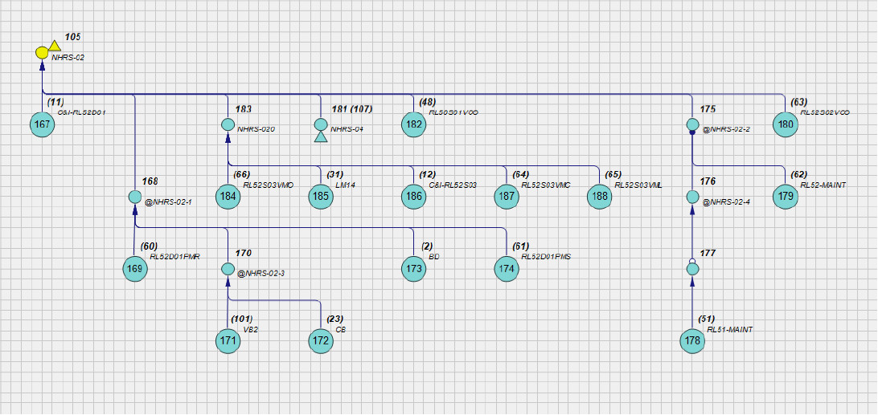878x415 pixels.
Task: Select node 179 RL52-MAINT circle
Action: pos(785,197)
